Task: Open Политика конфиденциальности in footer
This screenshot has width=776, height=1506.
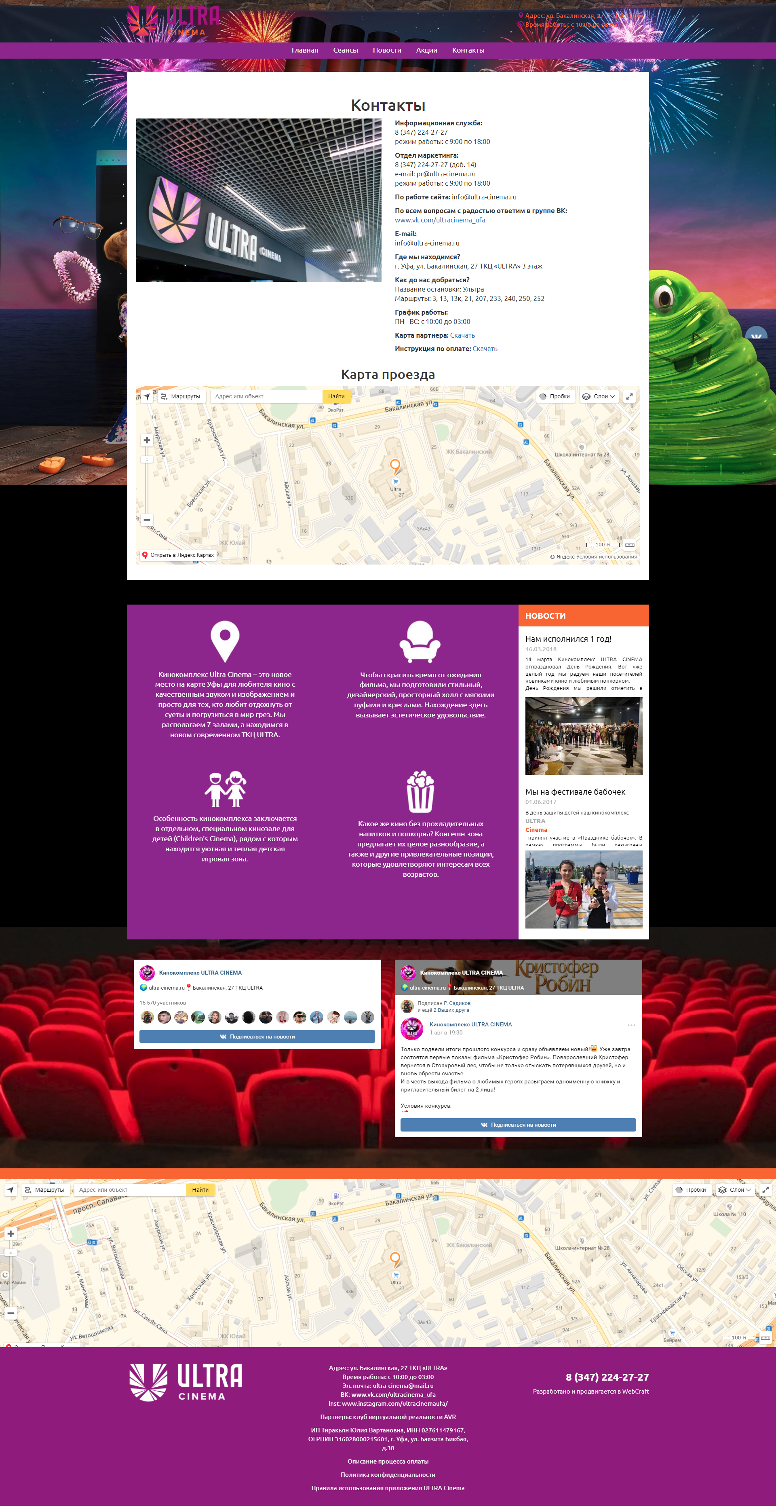Action: tap(388, 1474)
